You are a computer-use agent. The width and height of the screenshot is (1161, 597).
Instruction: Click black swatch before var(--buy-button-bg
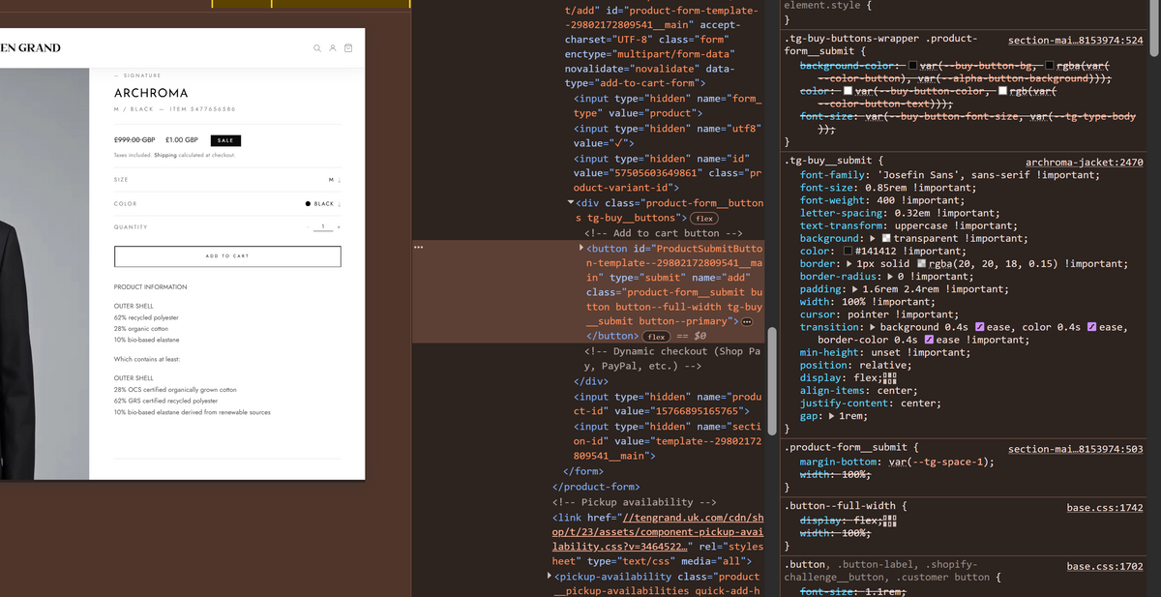tap(912, 66)
